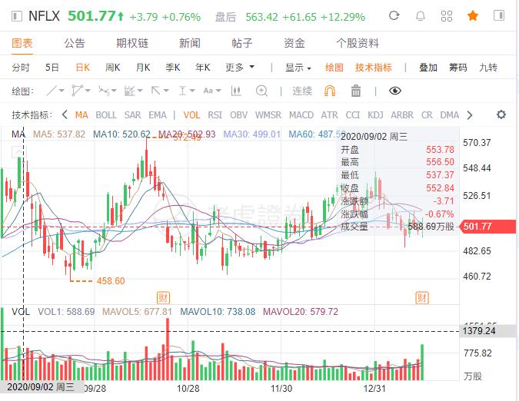519x401 pixels.
Task: Open the grid layout icon
Action: (447, 16)
